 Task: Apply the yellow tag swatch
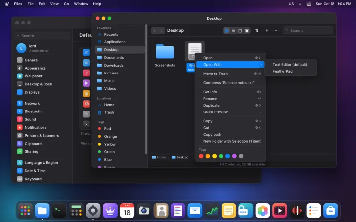tap(214, 156)
